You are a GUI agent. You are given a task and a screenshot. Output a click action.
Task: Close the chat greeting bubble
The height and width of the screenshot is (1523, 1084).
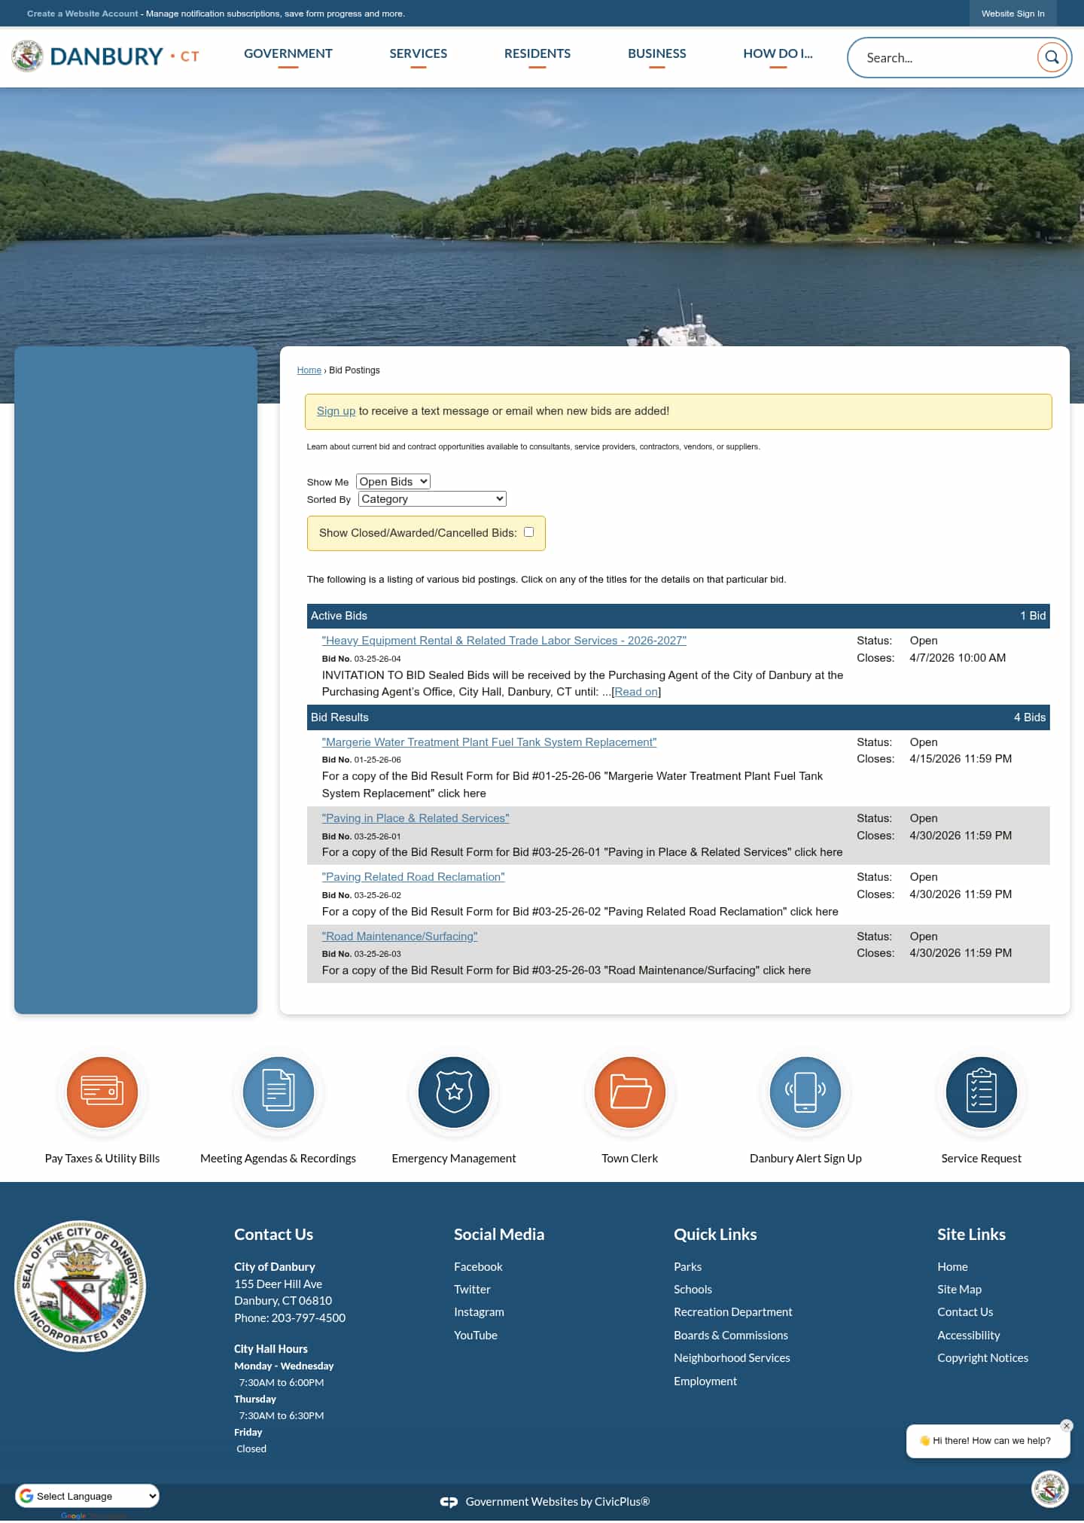[x=1066, y=1426]
